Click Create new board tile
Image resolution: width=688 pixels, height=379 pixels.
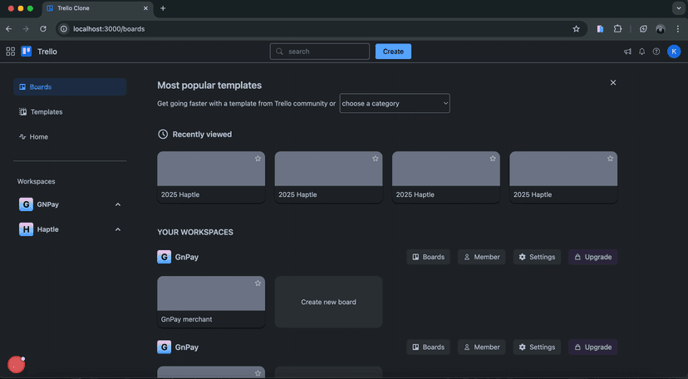pos(329,302)
